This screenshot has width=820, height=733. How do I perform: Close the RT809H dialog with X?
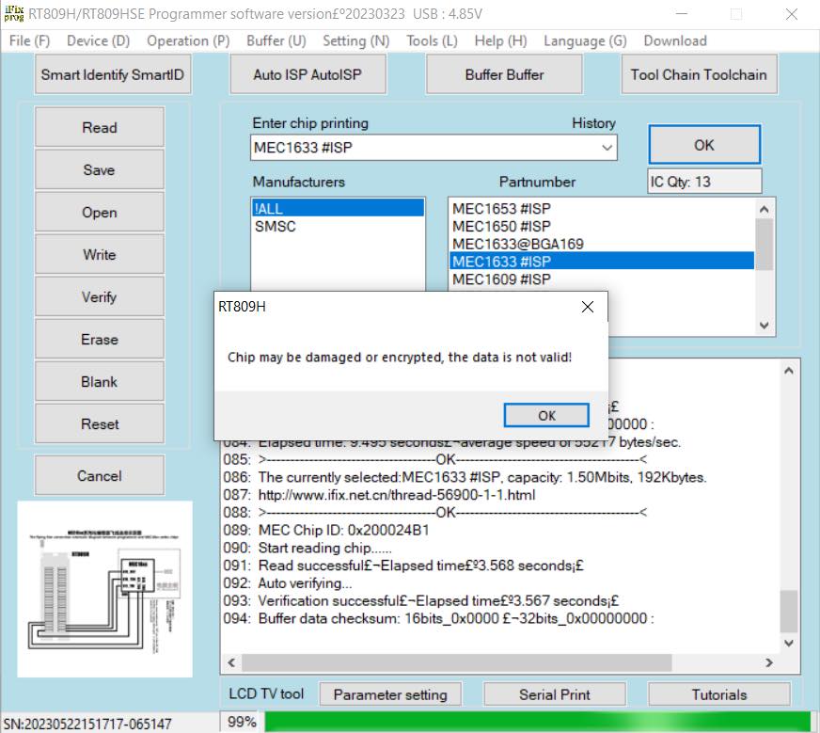588,307
